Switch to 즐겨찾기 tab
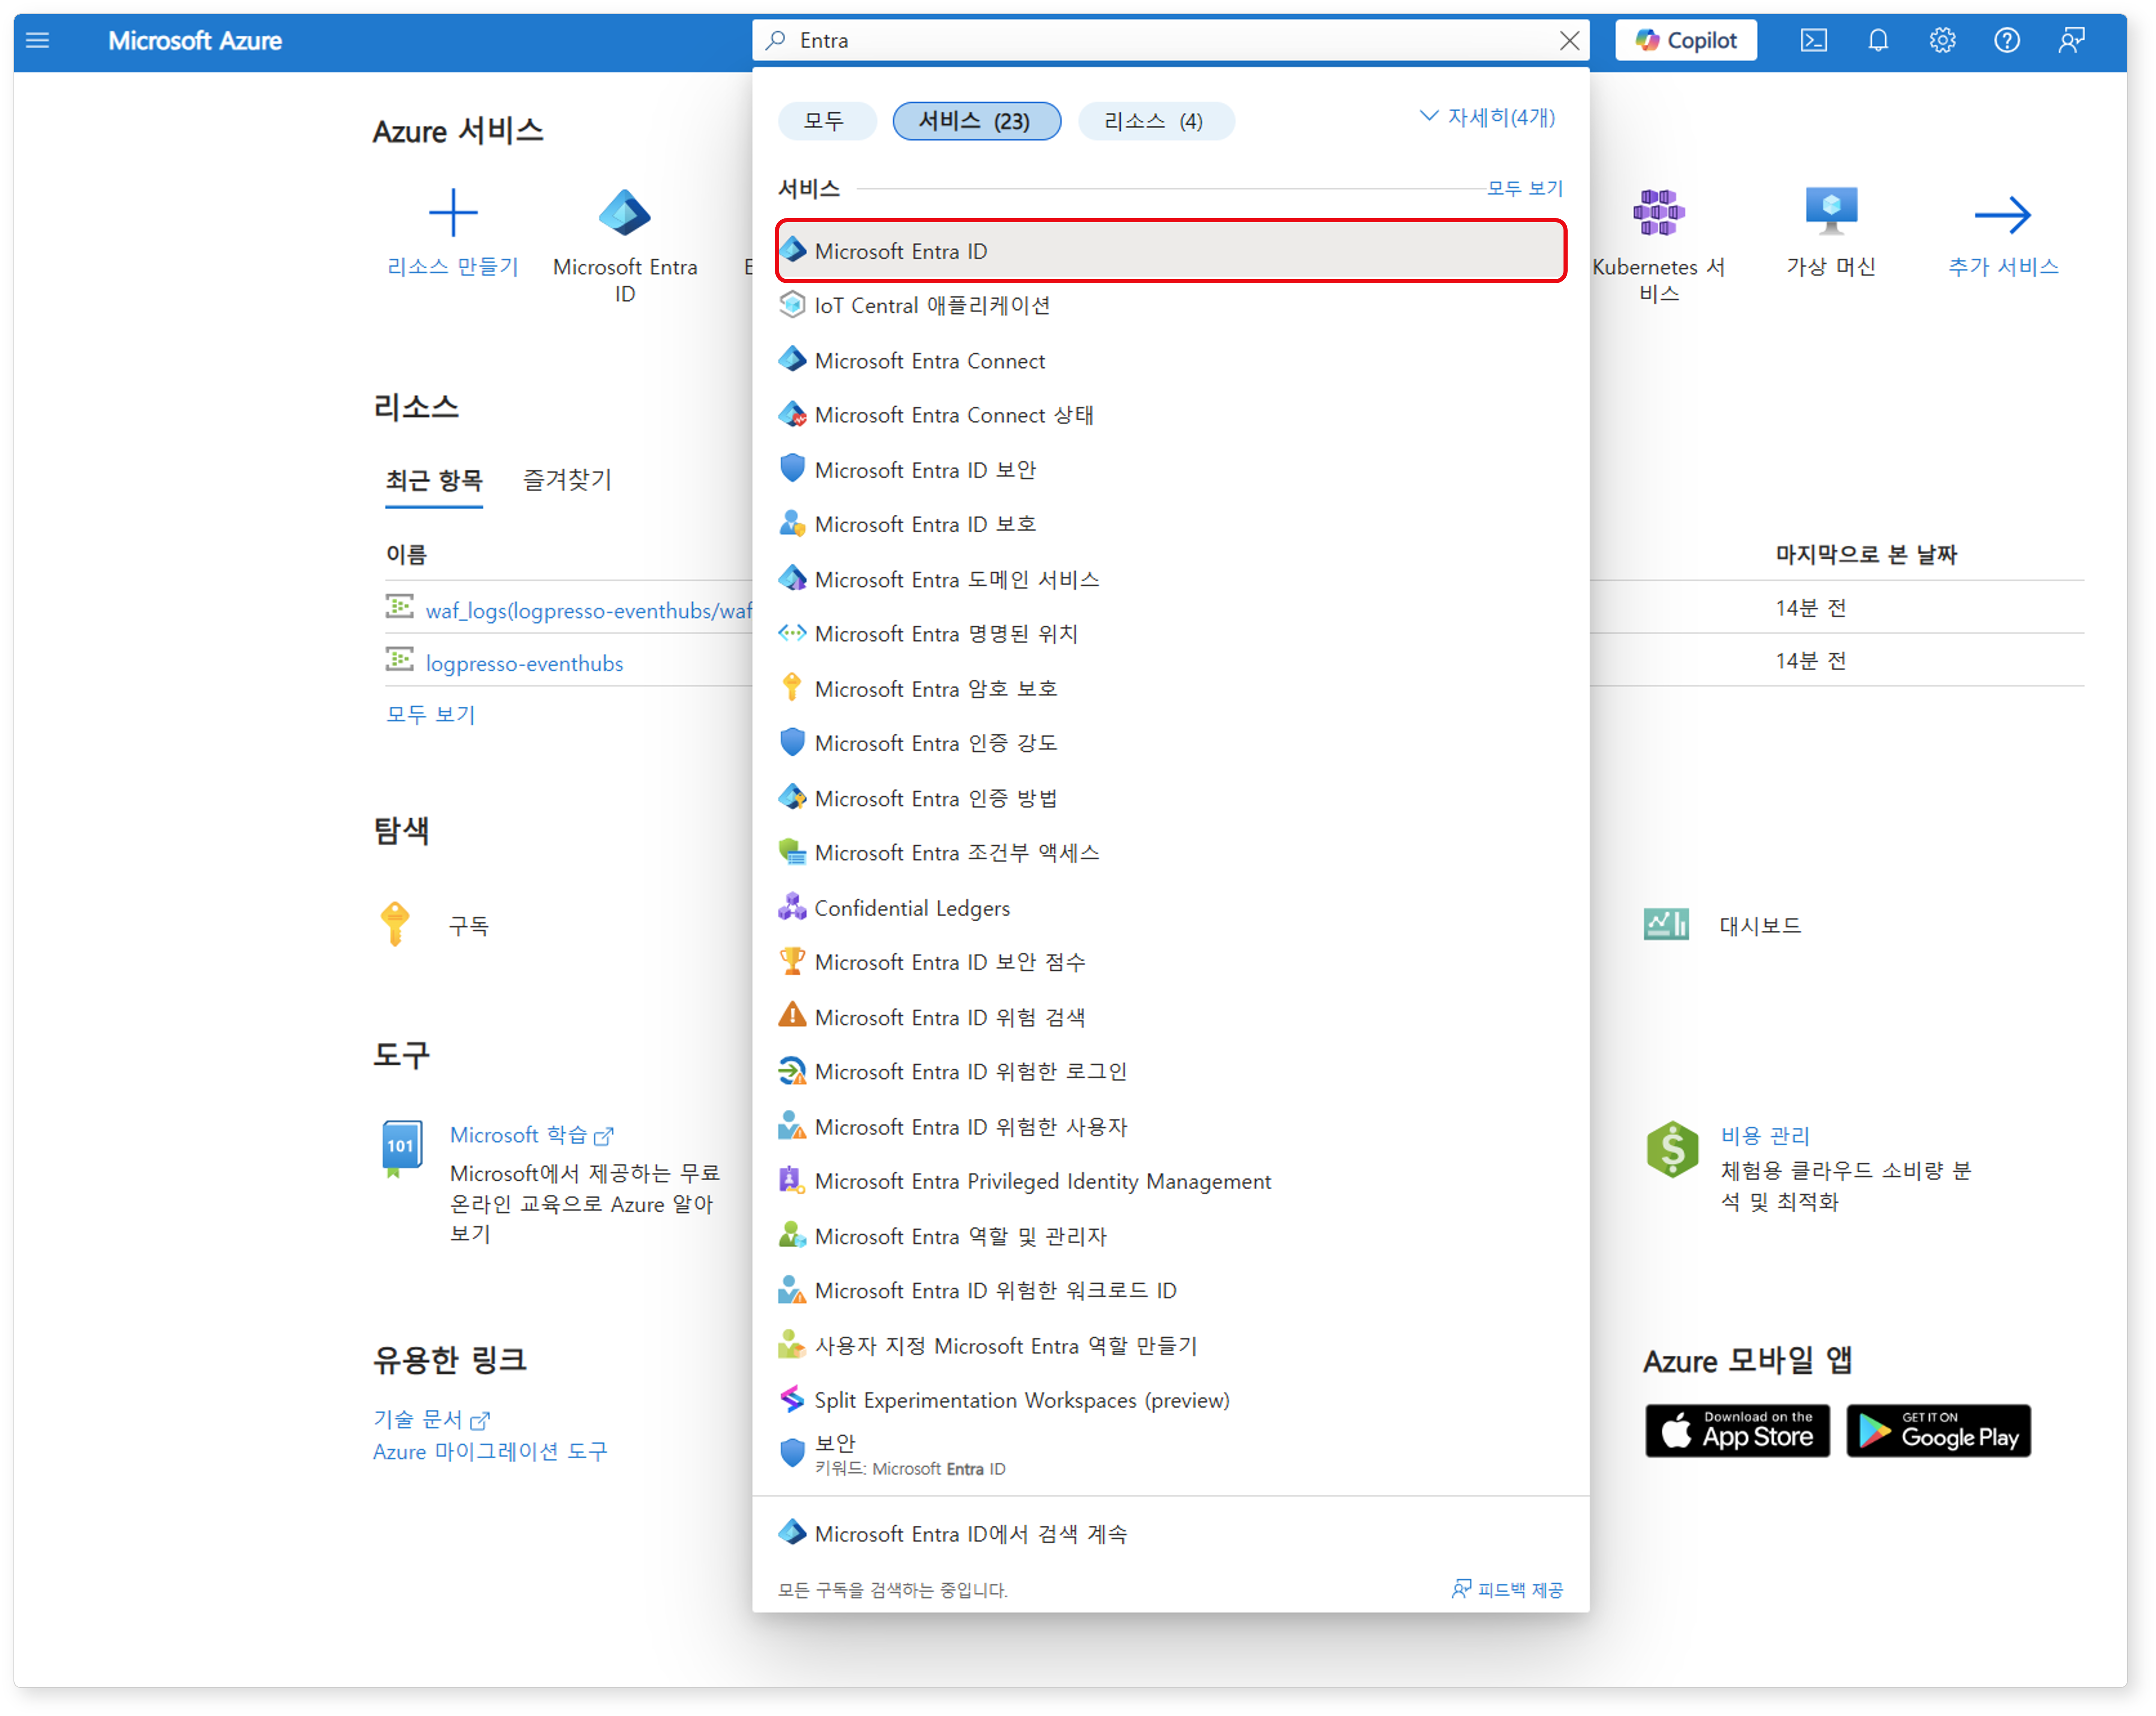 pos(567,480)
